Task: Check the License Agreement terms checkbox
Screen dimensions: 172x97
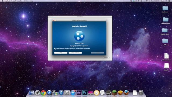Action: tap(55, 48)
